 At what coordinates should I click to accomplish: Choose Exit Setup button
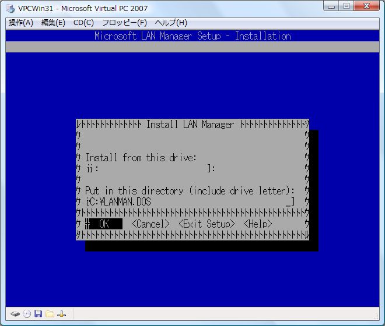coord(206,224)
